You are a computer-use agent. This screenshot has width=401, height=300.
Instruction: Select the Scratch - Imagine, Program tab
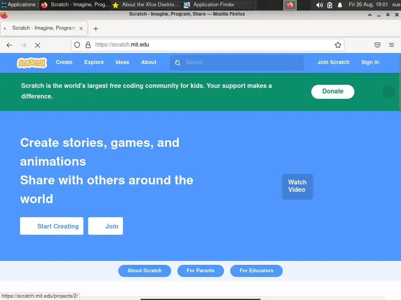click(x=44, y=28)
